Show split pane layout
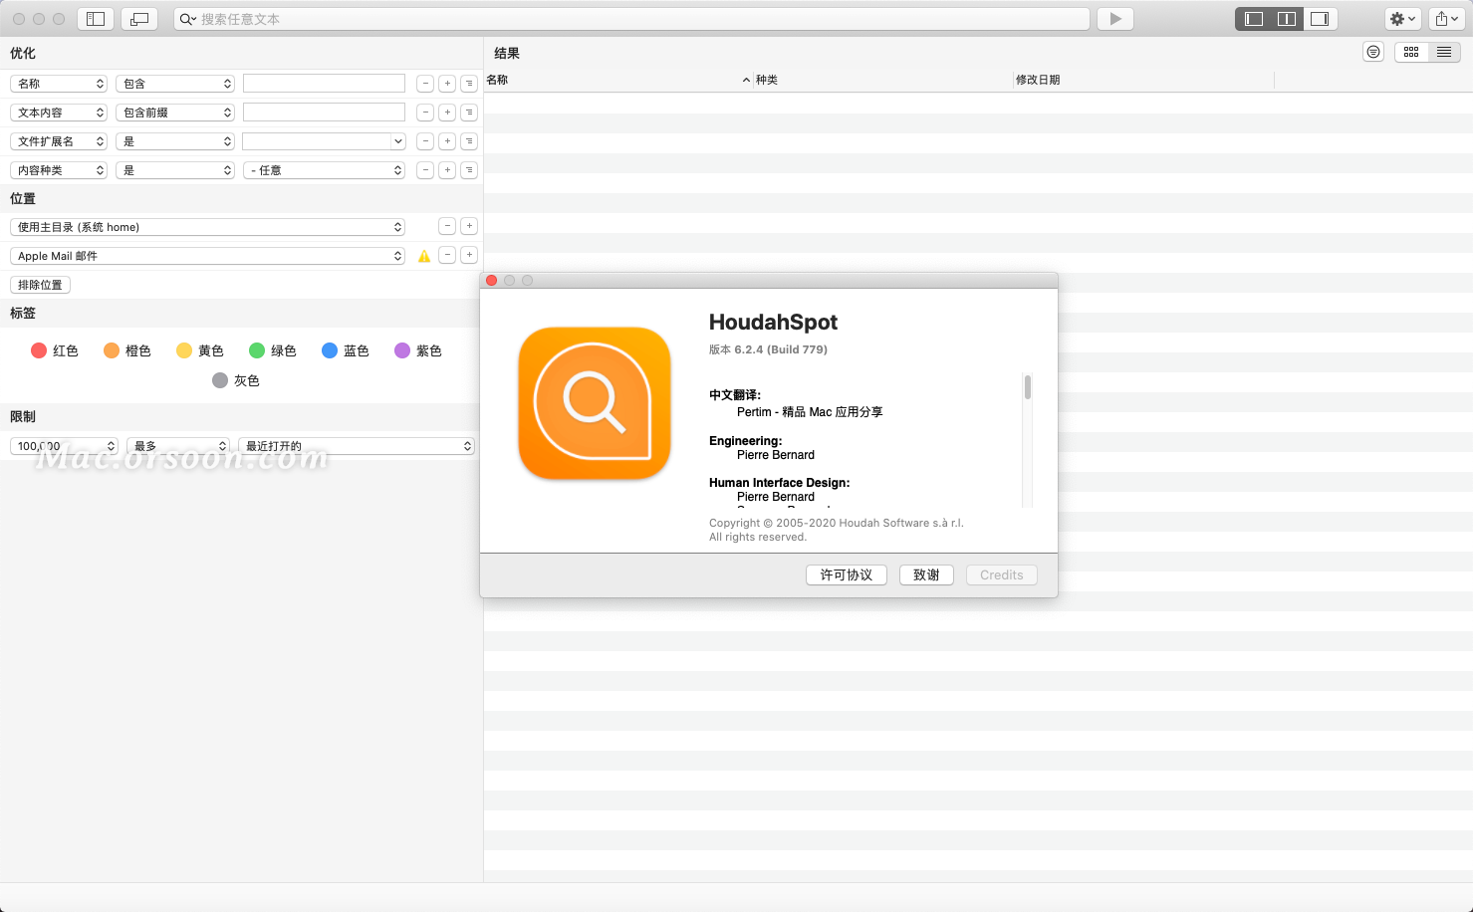Screen dimensions: 1473x912 pyautogui.click(x=1287, y=19)
